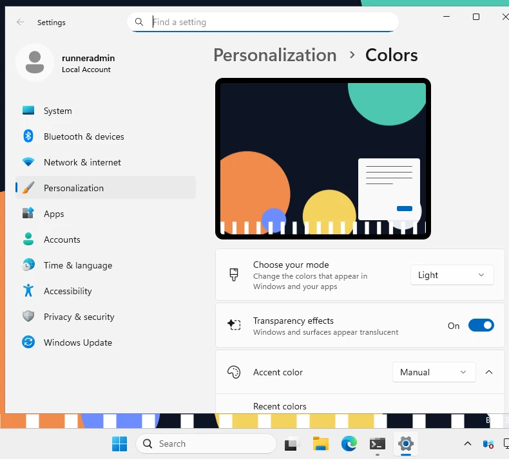Click the Recent colors label
Viewport: 509px width, 459px height.
(x=280, y=406)
